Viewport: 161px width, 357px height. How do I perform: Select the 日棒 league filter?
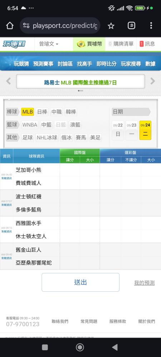[42, 112]
